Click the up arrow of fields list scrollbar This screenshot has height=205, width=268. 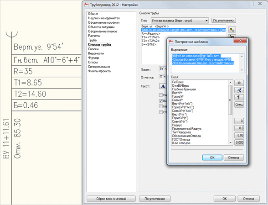[231, 83]
